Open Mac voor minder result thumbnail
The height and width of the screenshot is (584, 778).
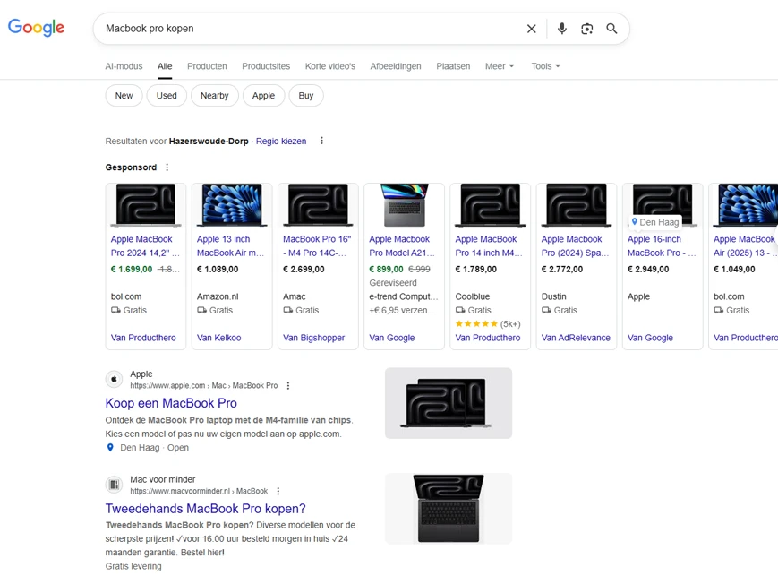(449, 509)
